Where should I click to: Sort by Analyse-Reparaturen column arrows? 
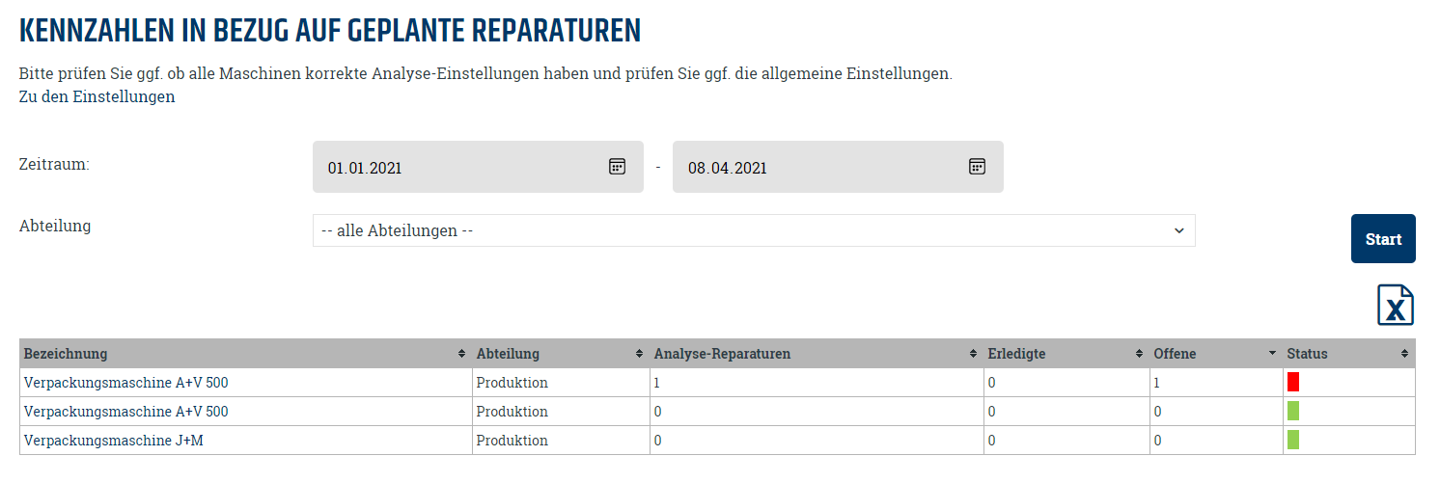(973, 355)
